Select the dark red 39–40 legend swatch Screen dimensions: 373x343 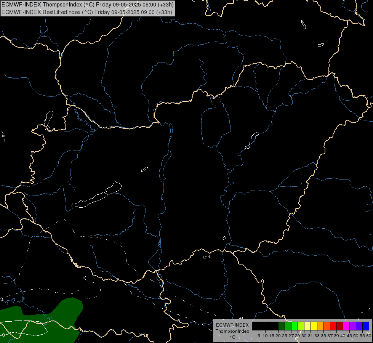tap(340, 326)
